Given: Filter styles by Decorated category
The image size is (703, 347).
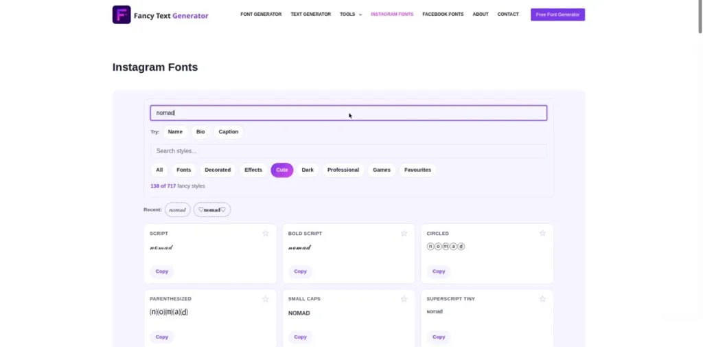Looking at the screenshot, I should pos(218,170).
